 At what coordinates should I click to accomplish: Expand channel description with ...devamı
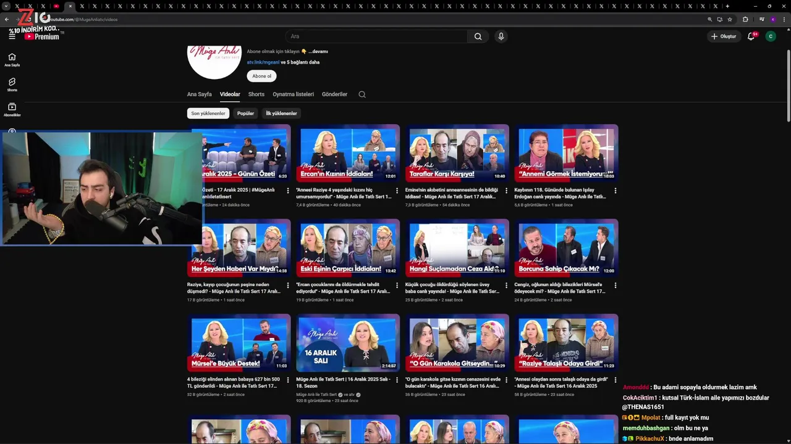point(318,52)
